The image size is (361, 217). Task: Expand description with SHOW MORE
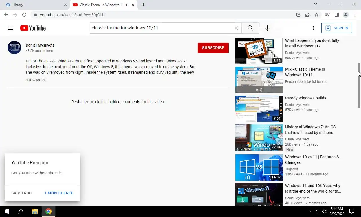click(36, 80)
